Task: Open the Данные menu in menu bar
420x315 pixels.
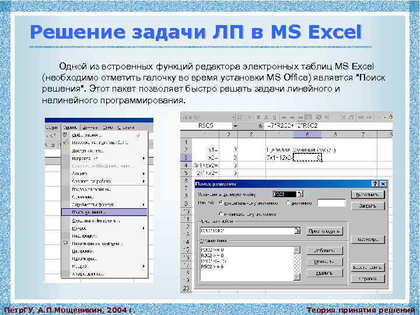Action: coord(90,128)
